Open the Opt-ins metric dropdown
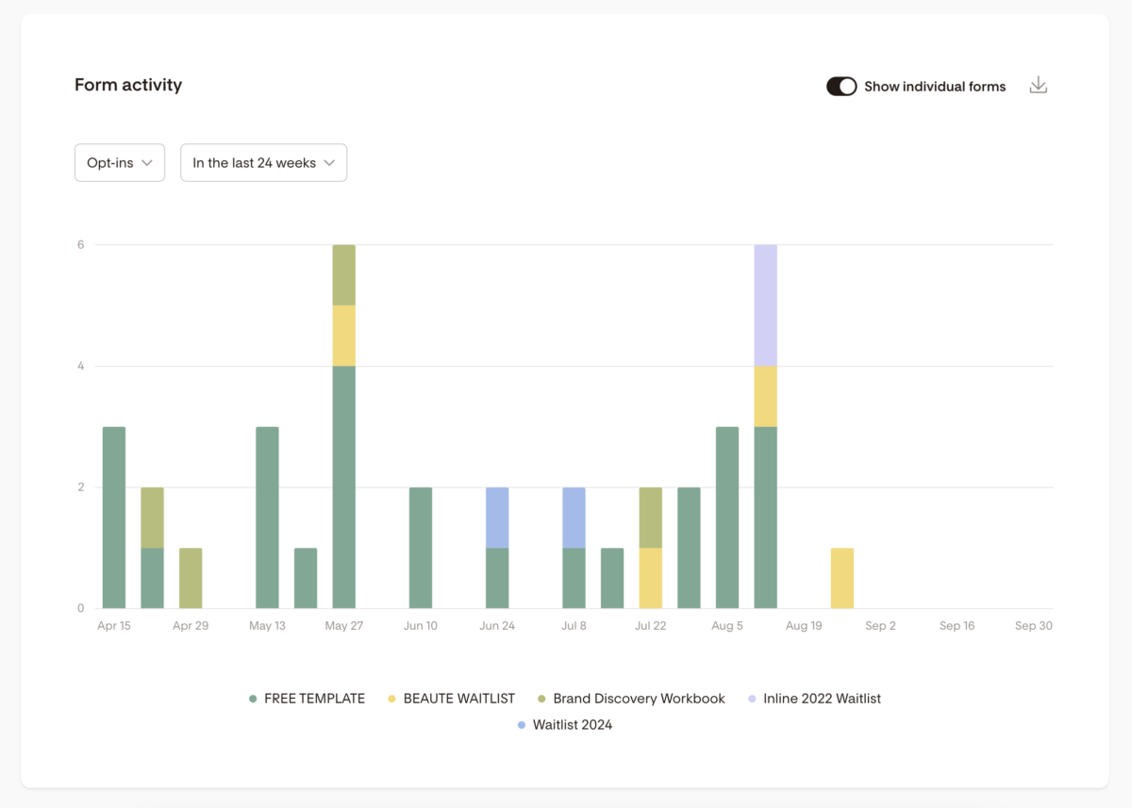Screen dimensions: 1132x808 pos(120,163)
